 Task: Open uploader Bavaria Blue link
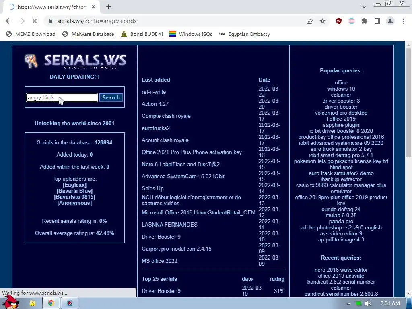(74, 191)
